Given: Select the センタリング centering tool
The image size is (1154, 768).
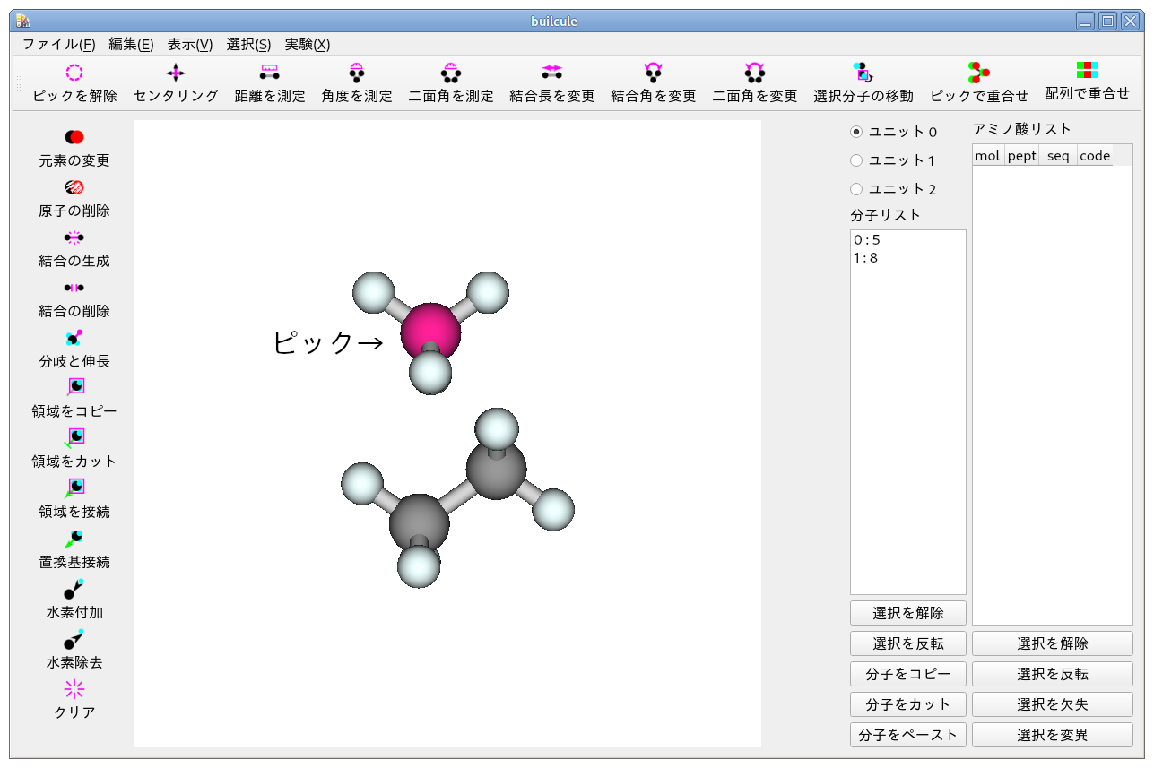Looking at the screenshot, I should [x=176, y=73].
